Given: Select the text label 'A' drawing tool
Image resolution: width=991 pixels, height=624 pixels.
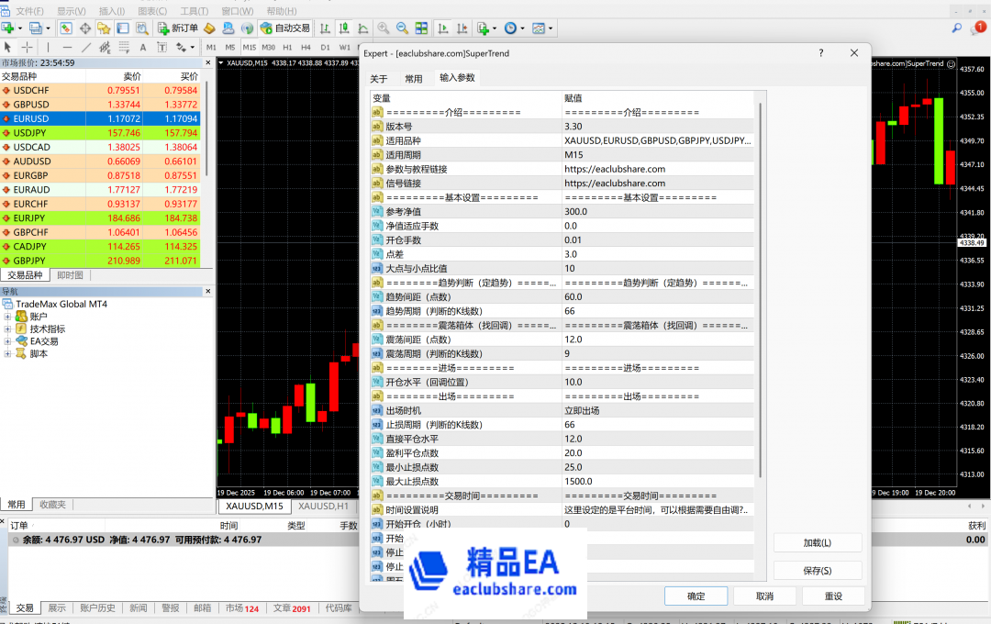Looking at the screenshot, I should click(x=142, y=47).
